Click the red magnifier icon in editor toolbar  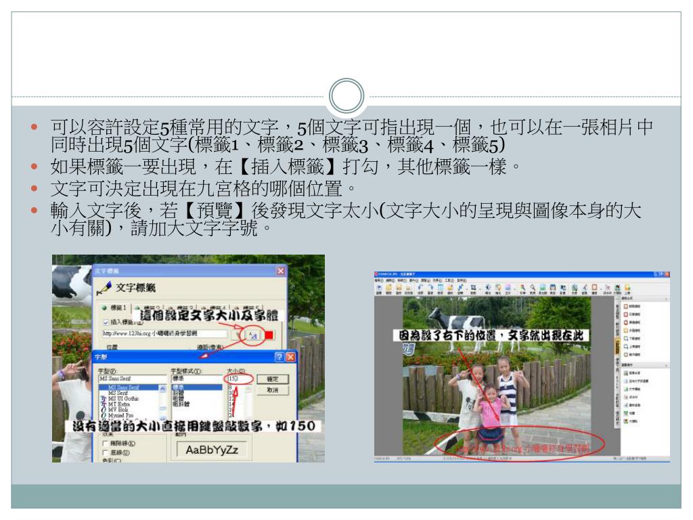pos(522,288)
